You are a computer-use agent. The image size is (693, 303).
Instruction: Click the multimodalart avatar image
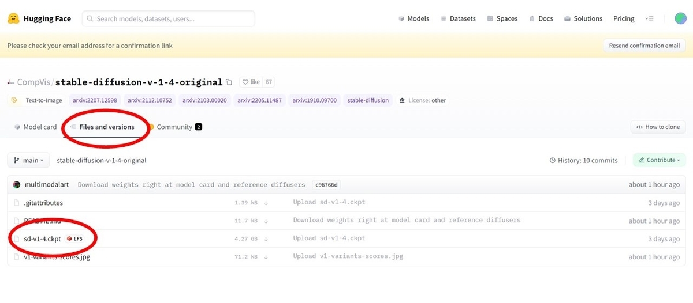pyautogui.click(x=17, y=185)
